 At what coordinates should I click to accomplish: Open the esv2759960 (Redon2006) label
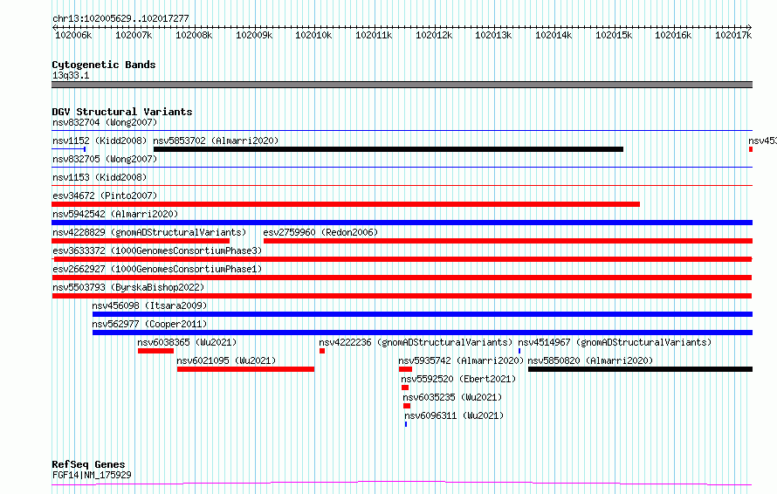point(320,232)
